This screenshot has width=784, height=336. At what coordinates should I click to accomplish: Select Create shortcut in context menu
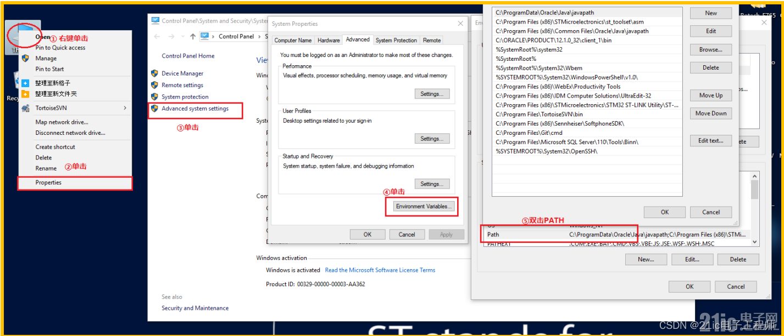55,147
